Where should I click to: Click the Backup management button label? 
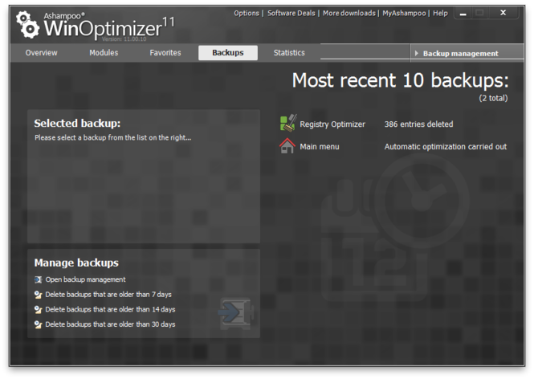tap(460, 54)
